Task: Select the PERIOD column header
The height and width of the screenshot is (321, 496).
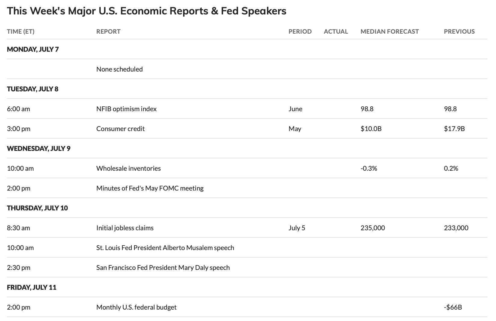Action: point(300,32)
